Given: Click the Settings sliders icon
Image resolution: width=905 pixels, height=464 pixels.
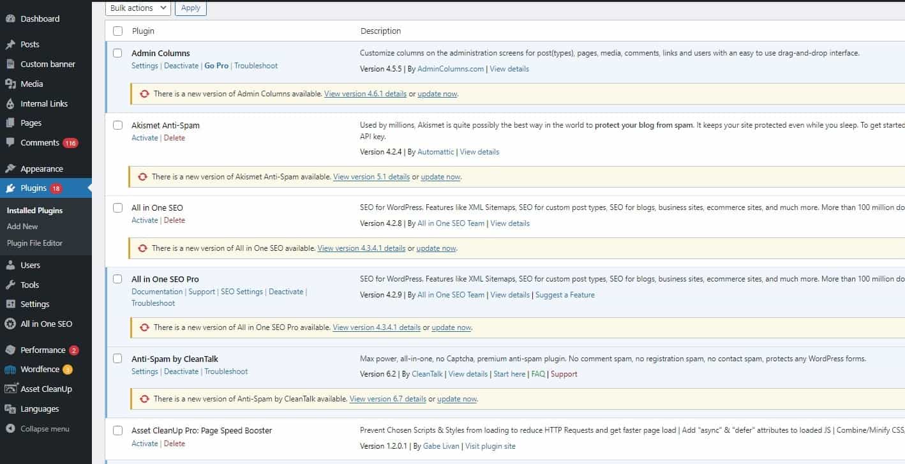Looking at the screenshot, I should point(10,304).
